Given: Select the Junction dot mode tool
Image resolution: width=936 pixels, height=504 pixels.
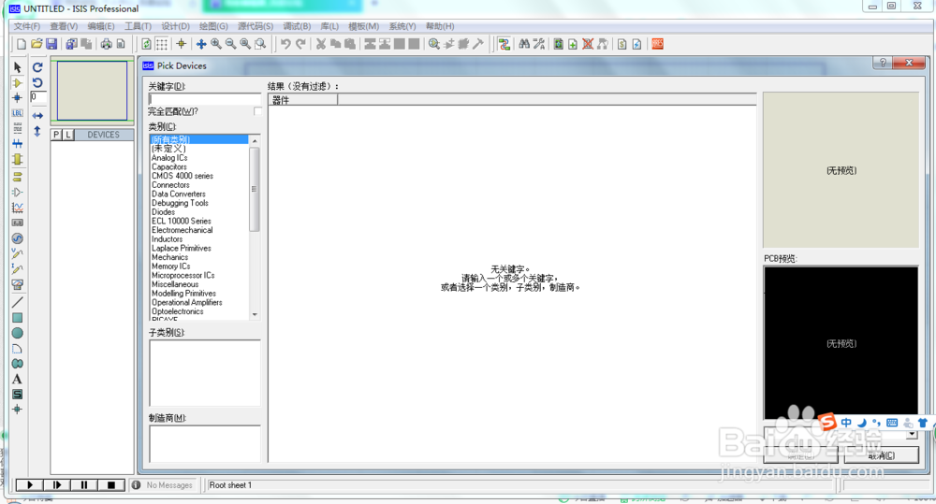Looking at the screenshot, I should coord(17,97).
